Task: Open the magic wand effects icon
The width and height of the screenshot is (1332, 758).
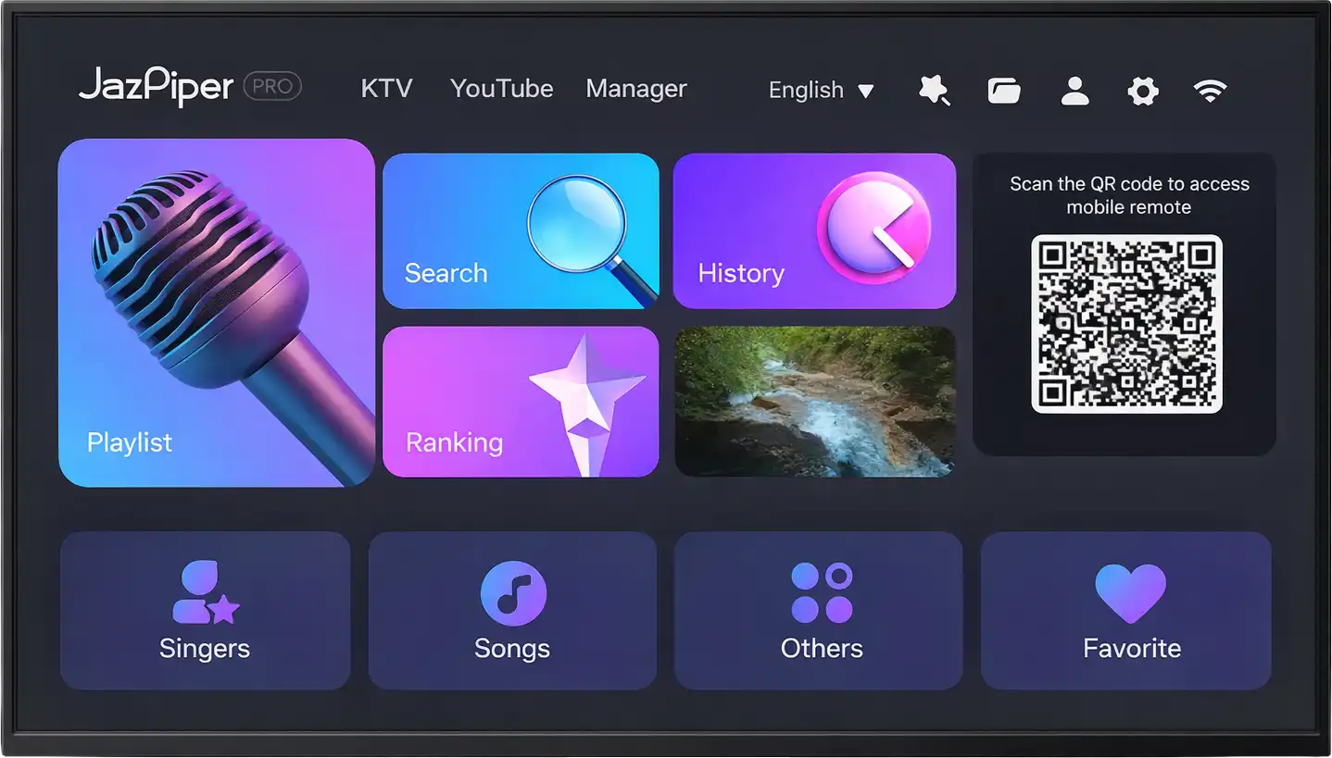Action: (934, 90)
